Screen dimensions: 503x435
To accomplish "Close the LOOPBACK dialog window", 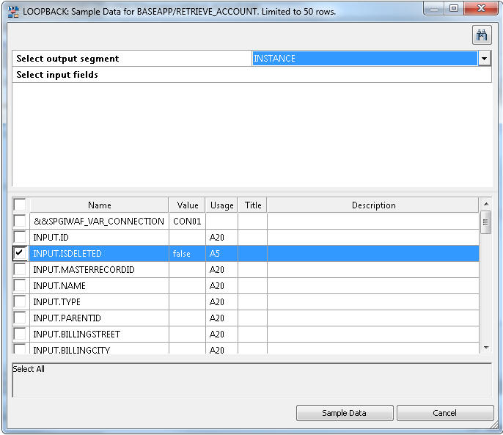I will (x=481, y=8).
